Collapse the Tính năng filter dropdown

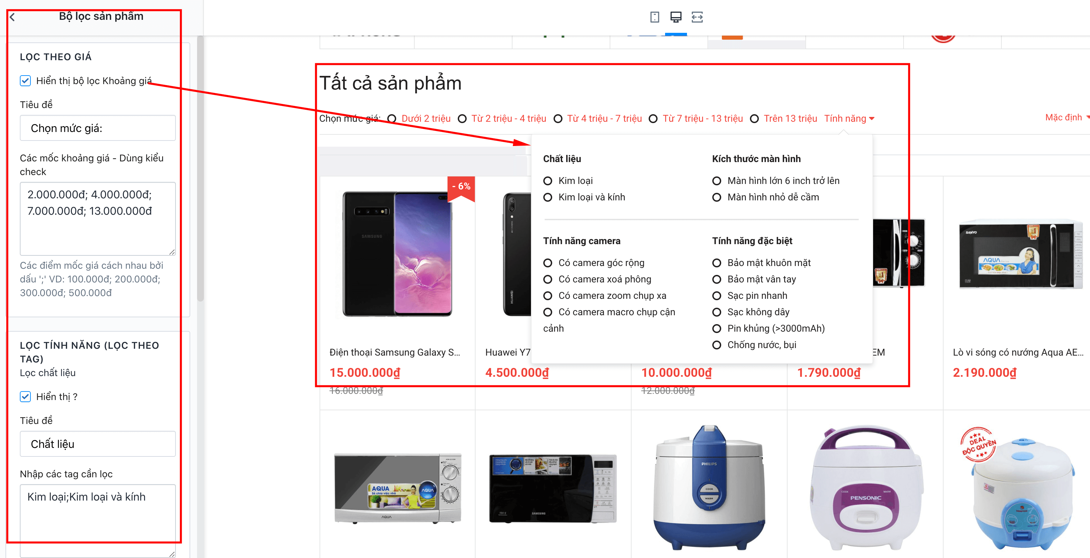(849, 119)
